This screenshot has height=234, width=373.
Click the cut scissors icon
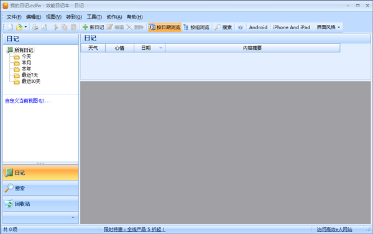tap(56, 27)
